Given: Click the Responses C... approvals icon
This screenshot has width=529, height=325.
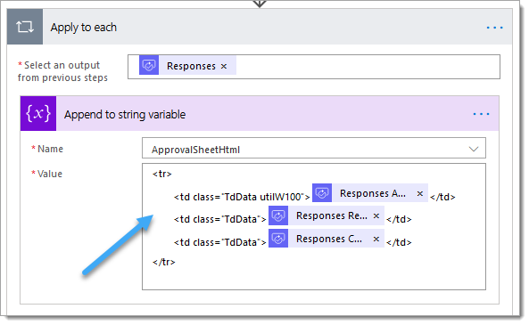Looking at the screenshot, I should (278, 239).
